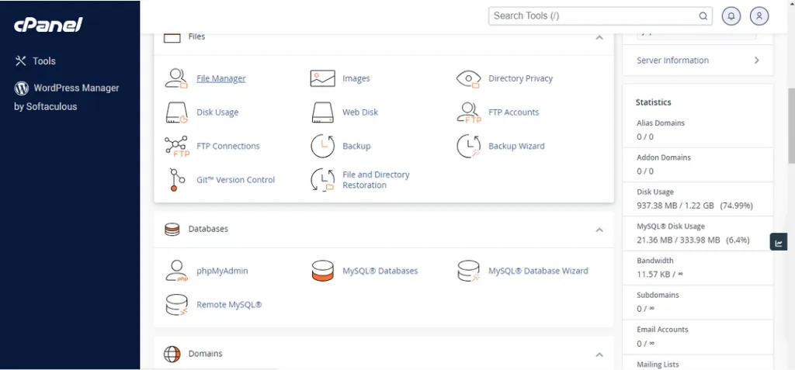Open the Directory Privacy eye icon
Image resolution: width=795 pixels, height=370 pixels.
468,78
